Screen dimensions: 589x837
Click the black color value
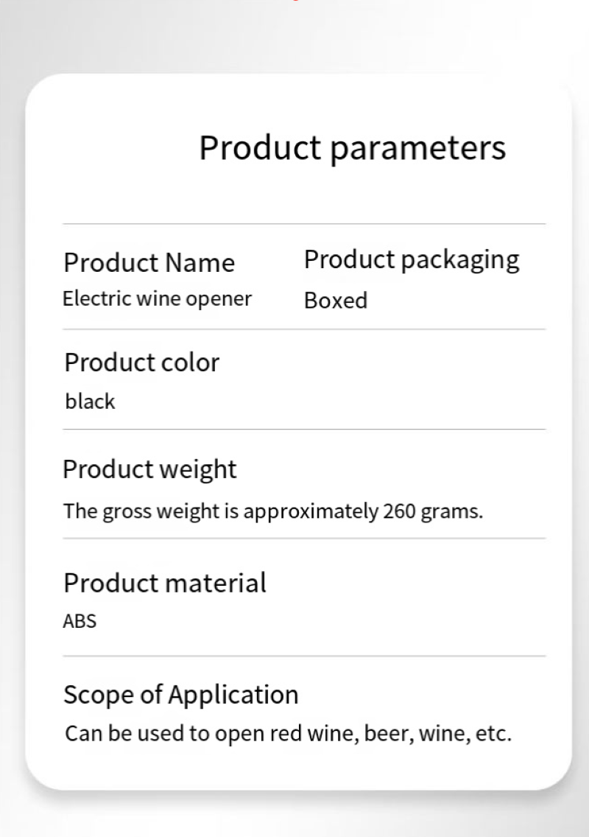pos(90,402)
